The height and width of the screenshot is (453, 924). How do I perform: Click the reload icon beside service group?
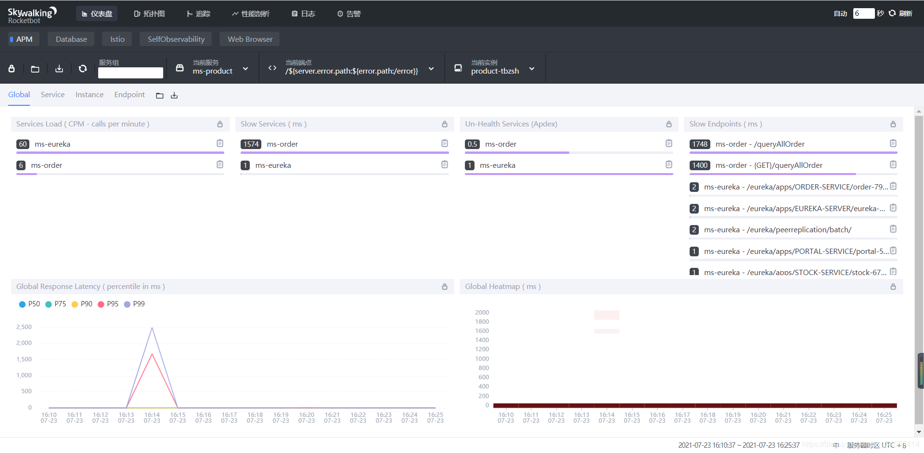pos(83,69)
